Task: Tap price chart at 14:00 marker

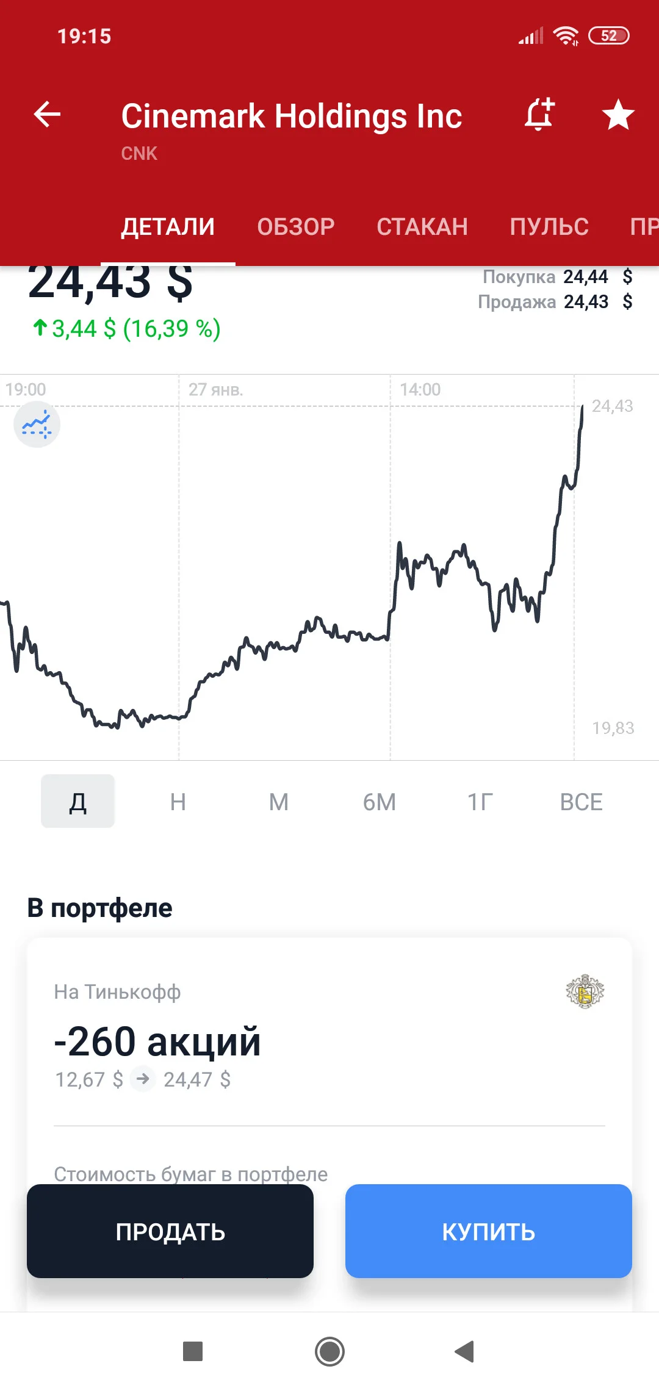Action: pos(420,389)
